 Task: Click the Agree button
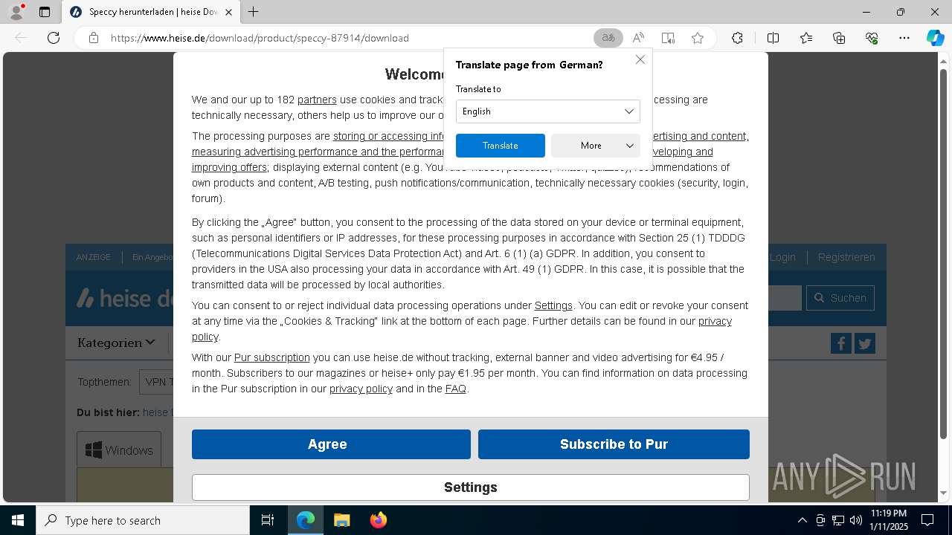tap(331, 444)
